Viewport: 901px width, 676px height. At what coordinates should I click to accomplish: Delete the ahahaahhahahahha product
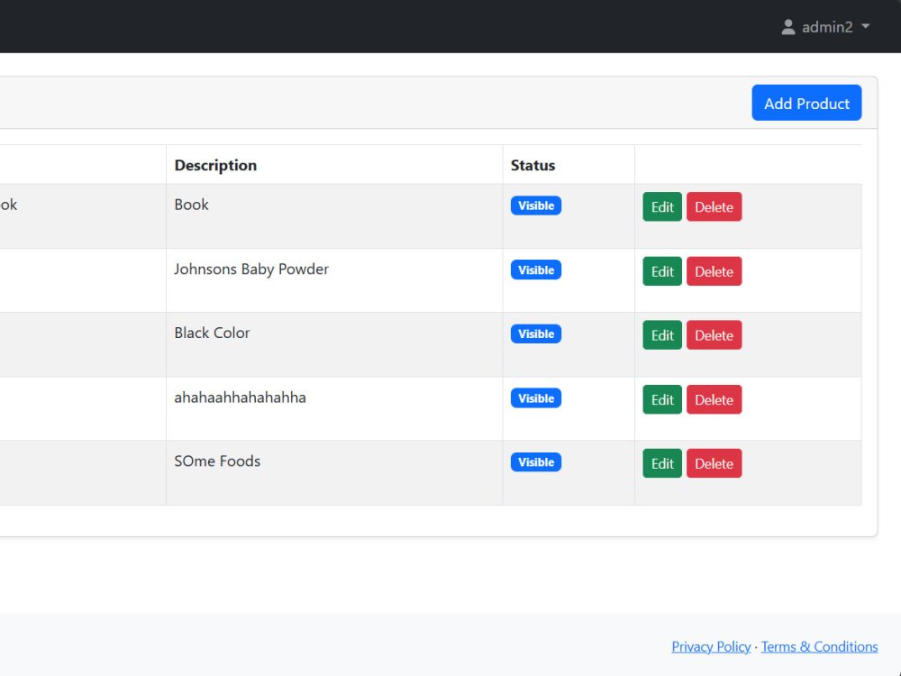(714, 399)
